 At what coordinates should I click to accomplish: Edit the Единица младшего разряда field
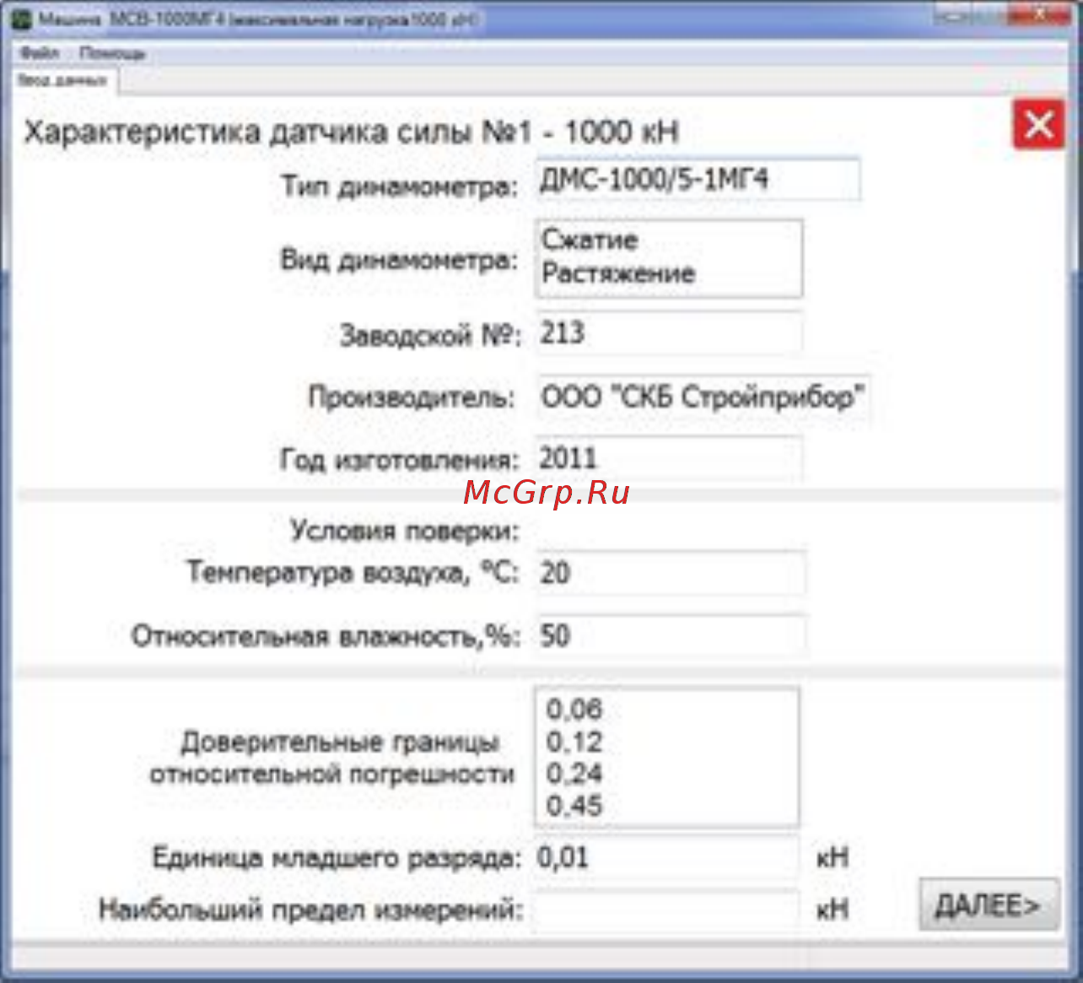click(665, 858)
